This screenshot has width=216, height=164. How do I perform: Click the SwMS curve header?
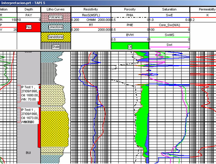170,35
